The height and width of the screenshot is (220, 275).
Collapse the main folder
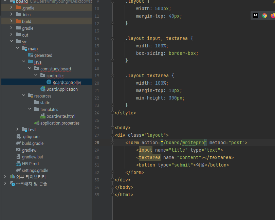coord(18,48)
